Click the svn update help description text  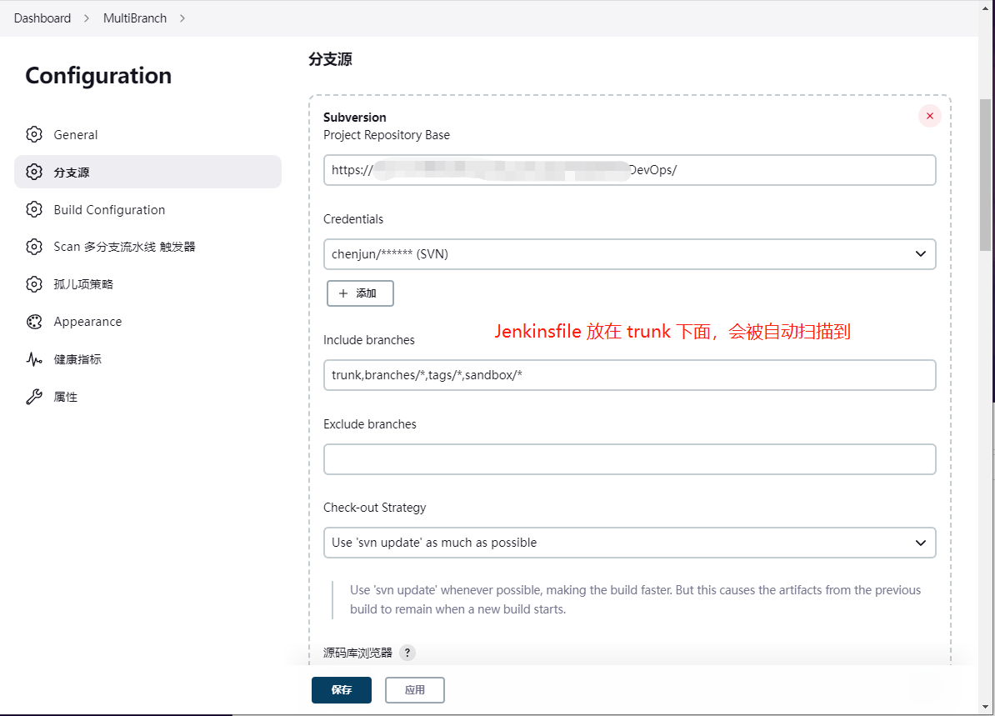(635, 600)
